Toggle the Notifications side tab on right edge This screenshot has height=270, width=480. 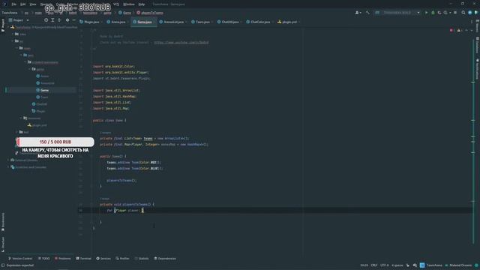(x=477, y=70)
